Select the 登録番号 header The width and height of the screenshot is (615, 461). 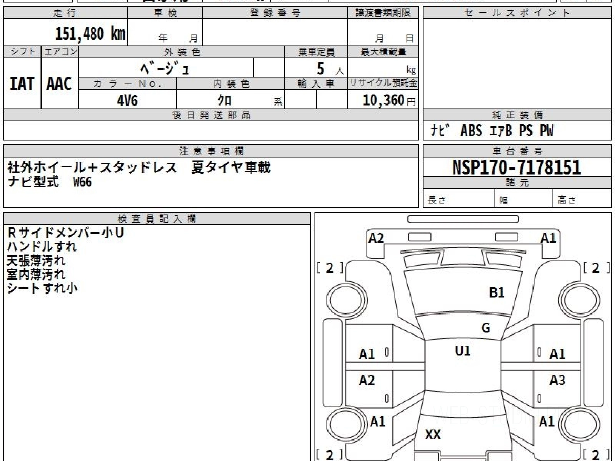tap(275, 13)
